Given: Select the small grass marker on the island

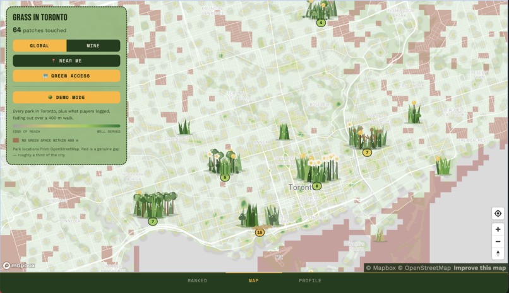Looking at the screenshot, I should (380, 235).
